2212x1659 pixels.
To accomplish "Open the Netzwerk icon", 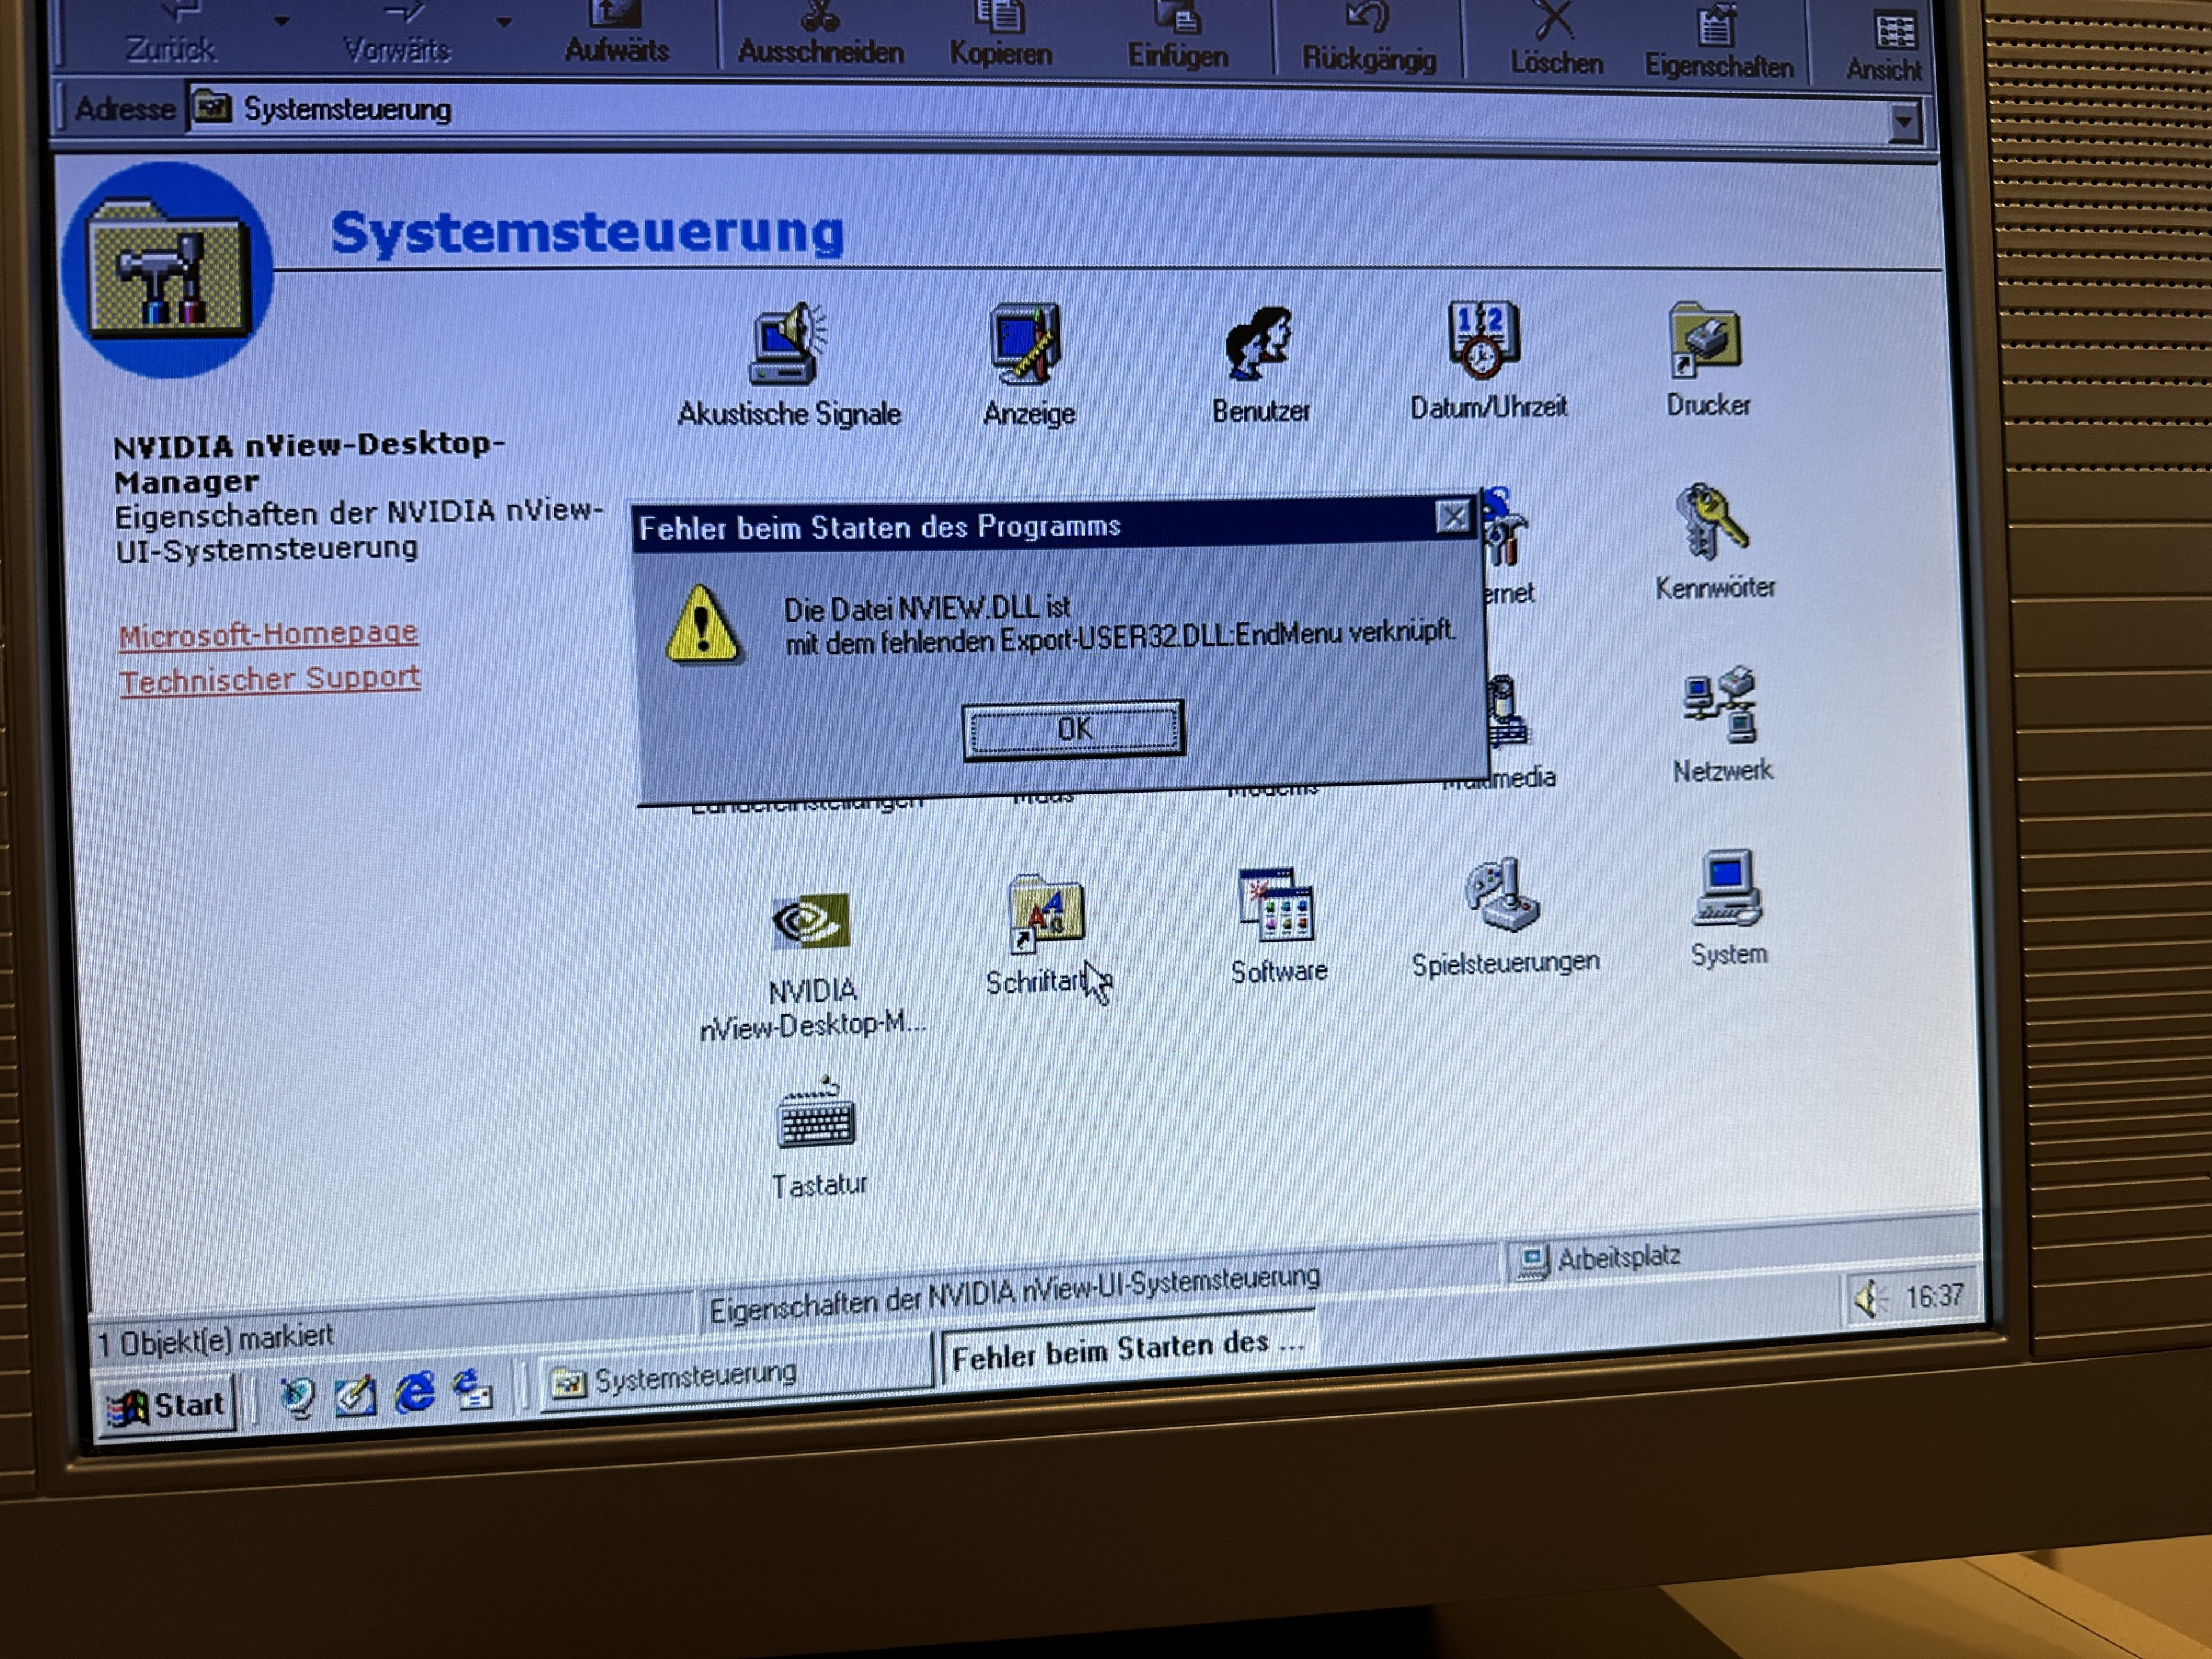I will 1720,707.
